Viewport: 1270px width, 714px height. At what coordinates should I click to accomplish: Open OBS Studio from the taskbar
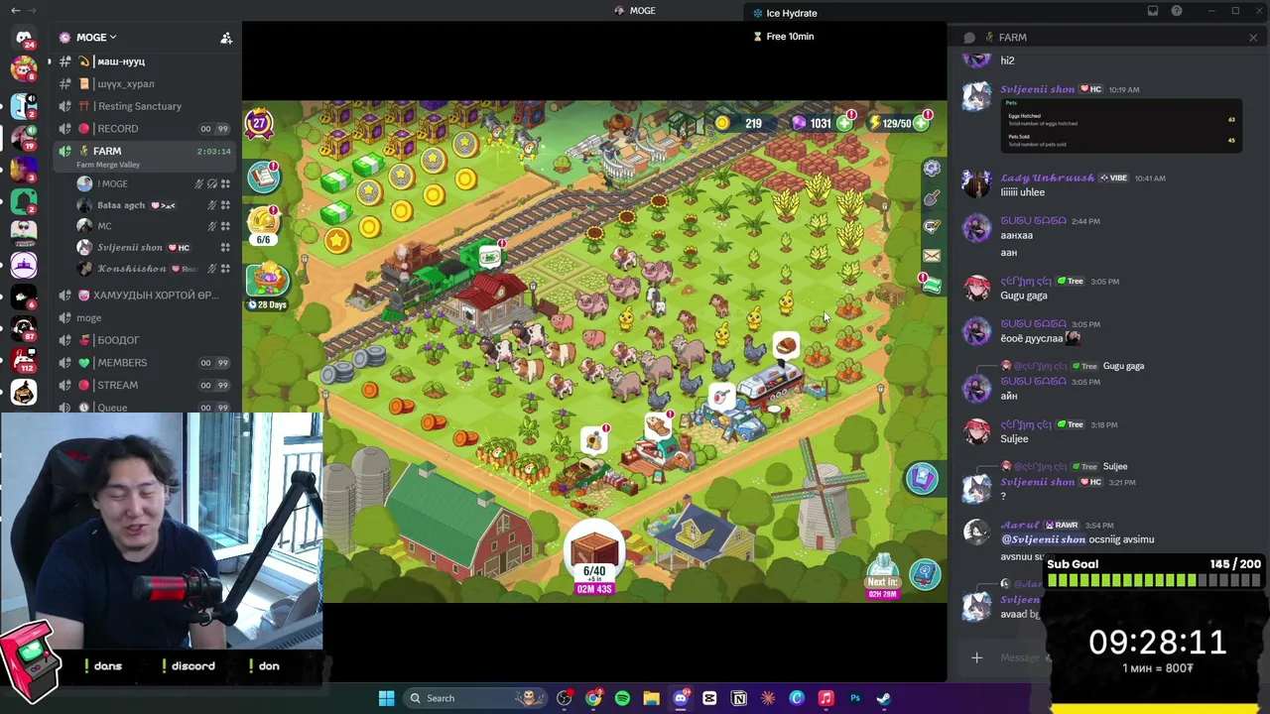click(x=565, y=698)
